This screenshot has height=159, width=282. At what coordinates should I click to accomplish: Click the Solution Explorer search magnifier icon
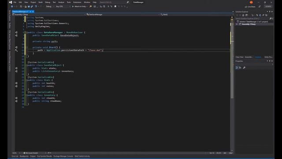pos(270,19)
